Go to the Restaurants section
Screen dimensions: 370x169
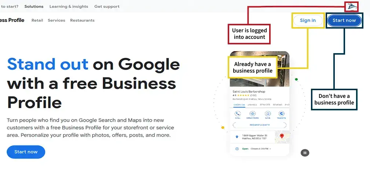(x=82, y=21)
